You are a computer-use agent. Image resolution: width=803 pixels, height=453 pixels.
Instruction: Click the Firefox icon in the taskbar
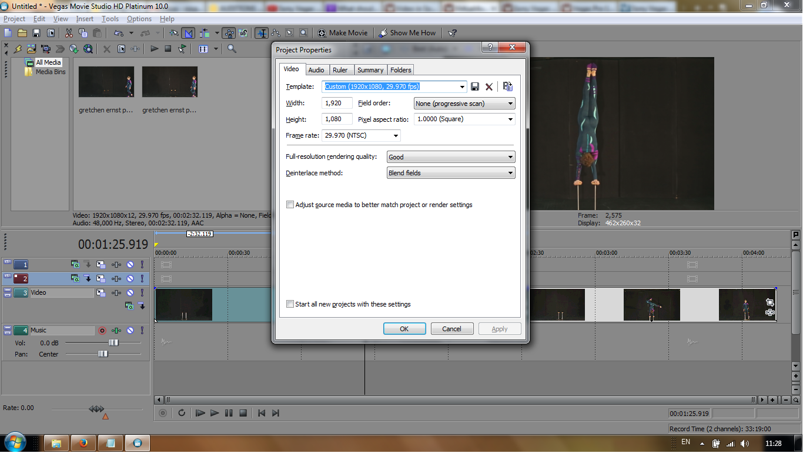pyautogui.click(x=83, y=443)
